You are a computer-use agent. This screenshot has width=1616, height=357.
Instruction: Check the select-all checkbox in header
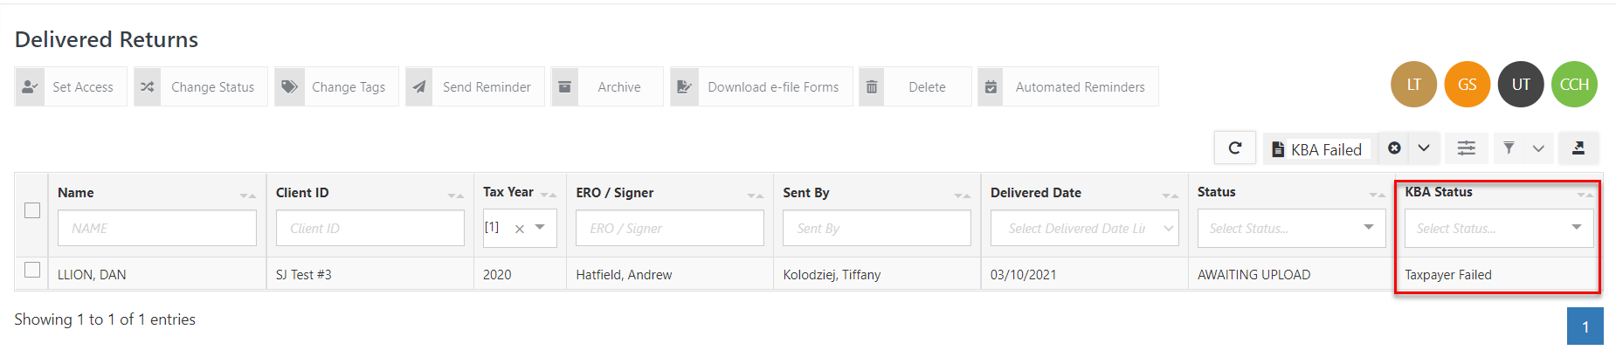pyautogui.click(x=32, y=210)
